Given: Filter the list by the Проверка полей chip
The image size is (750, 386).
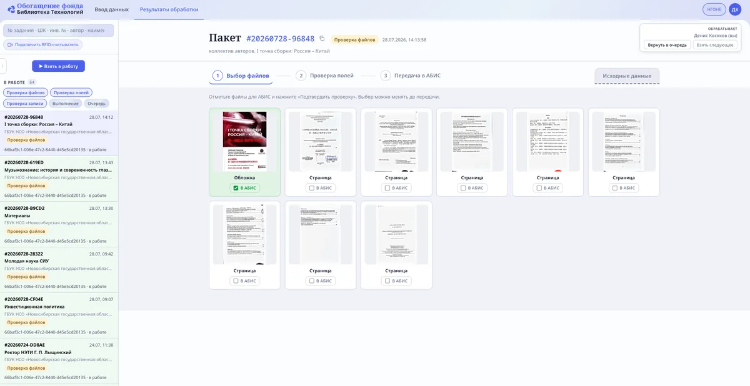Looking at the screenshot, I should [71, 92].
